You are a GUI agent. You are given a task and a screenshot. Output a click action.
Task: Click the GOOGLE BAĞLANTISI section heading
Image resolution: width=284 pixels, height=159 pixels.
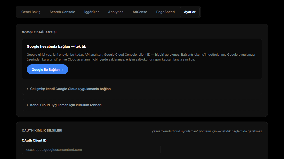[39, 32]
